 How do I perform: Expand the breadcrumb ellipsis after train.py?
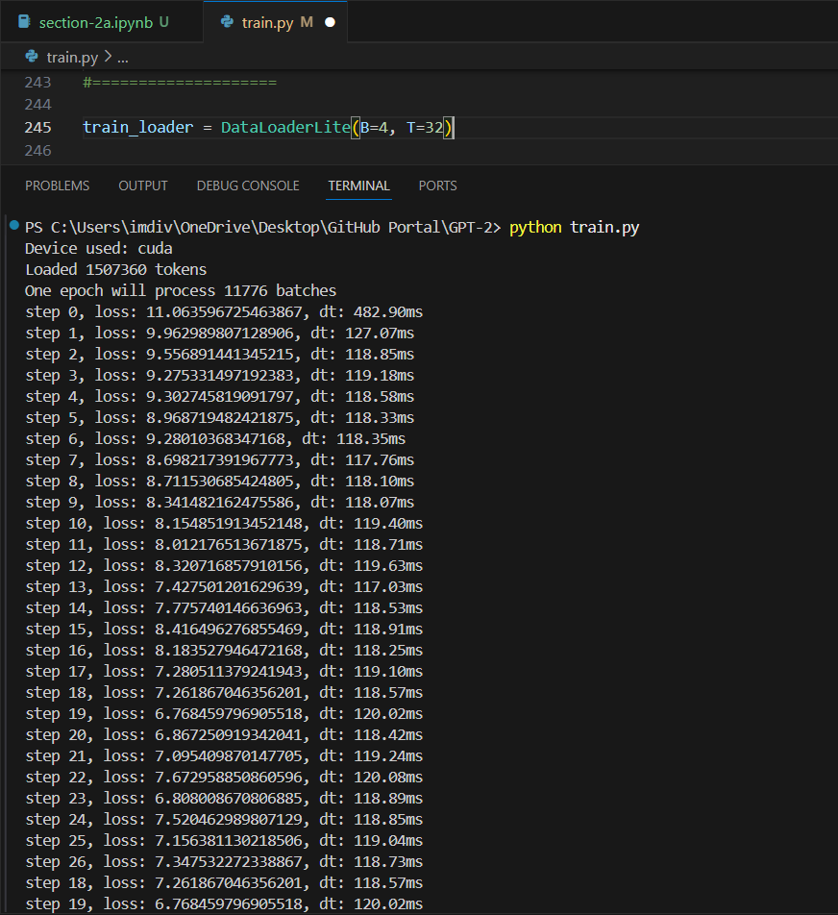(x=123, y=58)
